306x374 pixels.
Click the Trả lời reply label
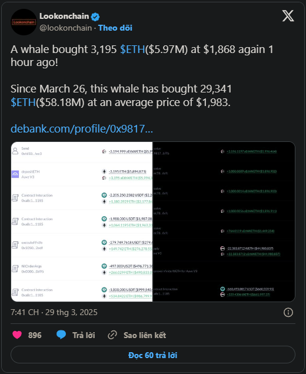tap(84, 335)
